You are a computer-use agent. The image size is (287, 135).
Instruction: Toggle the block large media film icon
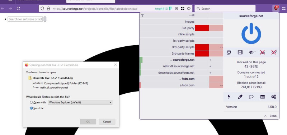(x=240, y=52)
